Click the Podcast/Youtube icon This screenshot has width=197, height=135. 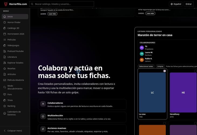tap(5, 51)
